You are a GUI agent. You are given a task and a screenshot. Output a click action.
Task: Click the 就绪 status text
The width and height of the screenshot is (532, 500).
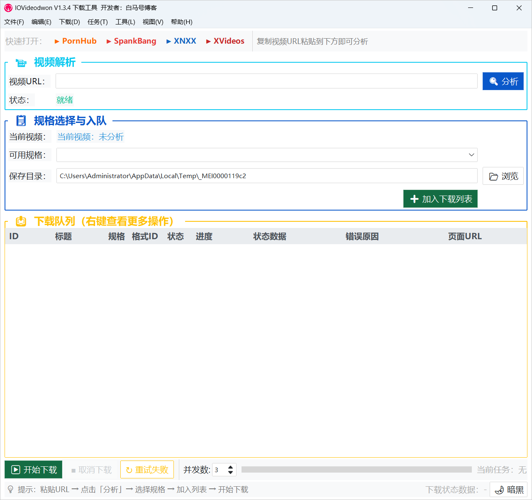(x=65, y=100)
